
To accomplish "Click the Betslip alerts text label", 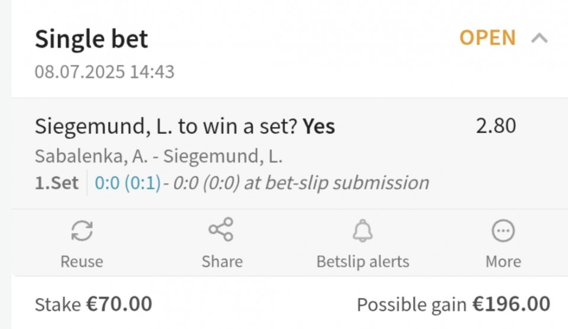I will click(363, 262).
